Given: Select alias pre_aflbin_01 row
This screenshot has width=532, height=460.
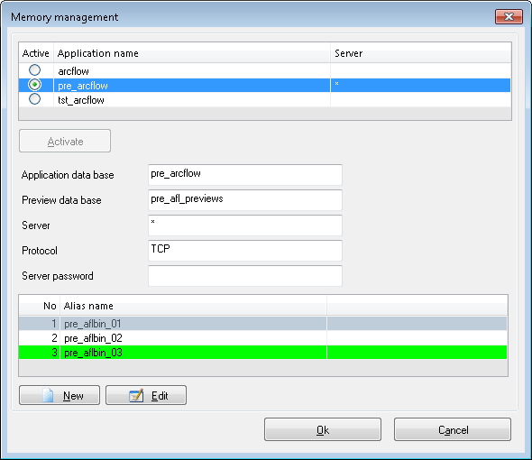Looking at the screenshot, I should click(x=263, y=324).
